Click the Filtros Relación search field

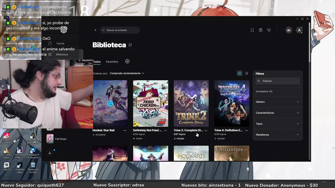click(278, 81)
